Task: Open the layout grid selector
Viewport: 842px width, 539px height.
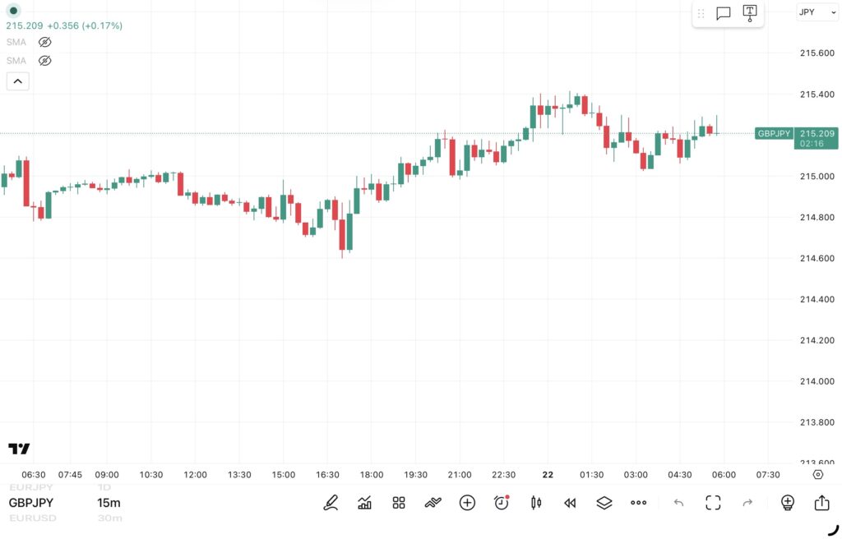Action: pos(399,503)
